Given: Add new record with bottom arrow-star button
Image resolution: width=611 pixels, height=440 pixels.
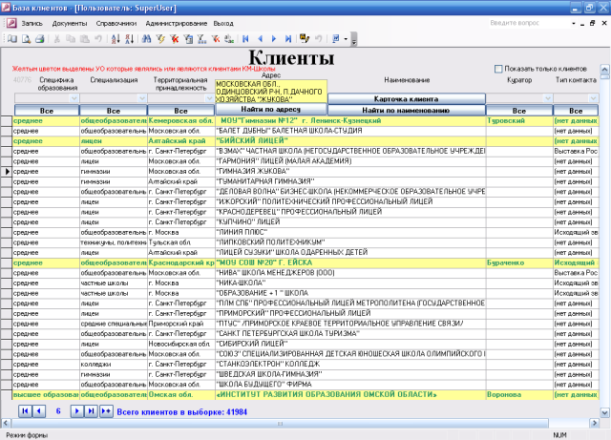Looking at the screenshot, I should coord(106,411).
